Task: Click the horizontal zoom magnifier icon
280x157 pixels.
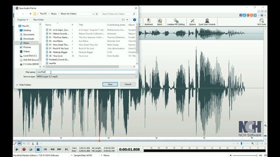Action: [252, 143]
